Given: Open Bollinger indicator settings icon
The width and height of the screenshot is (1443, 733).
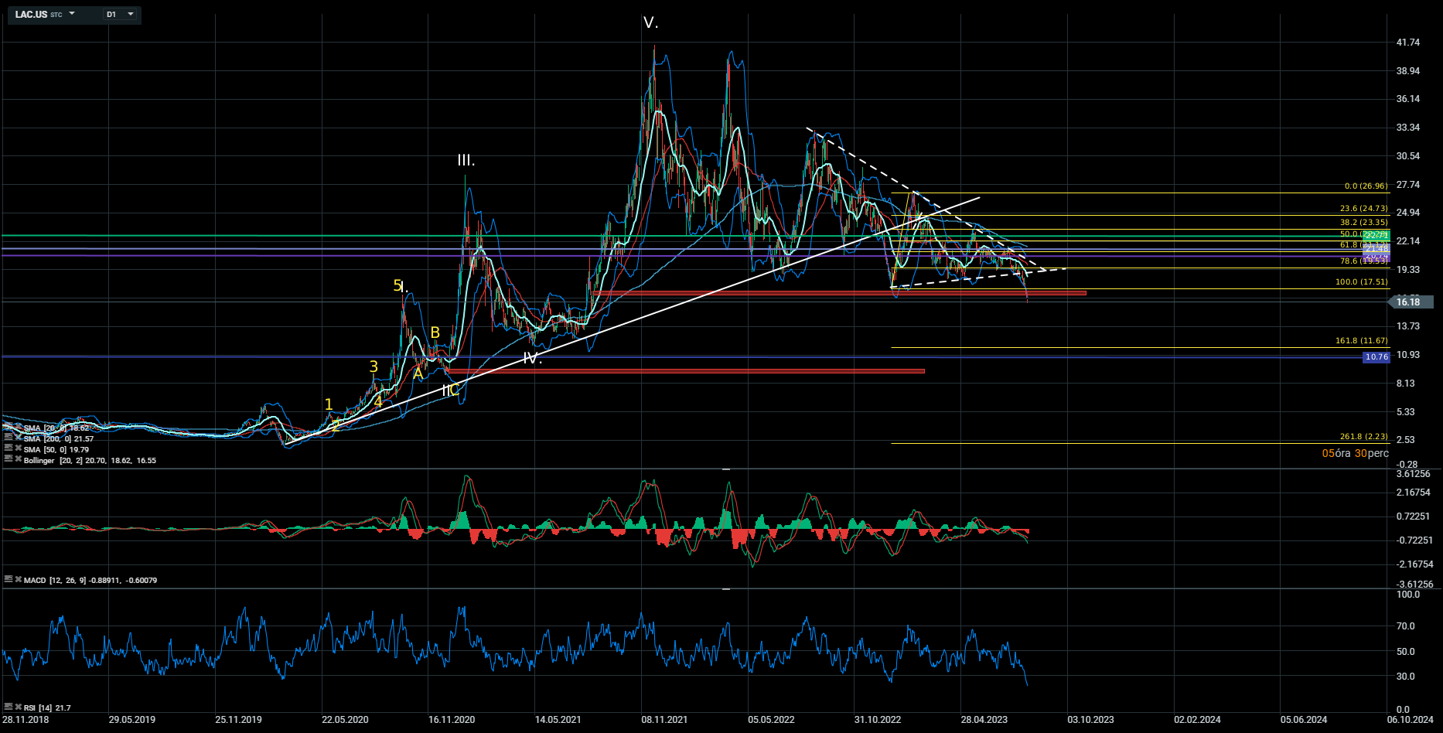Looking at the screenshot, I should click(9, 459).
